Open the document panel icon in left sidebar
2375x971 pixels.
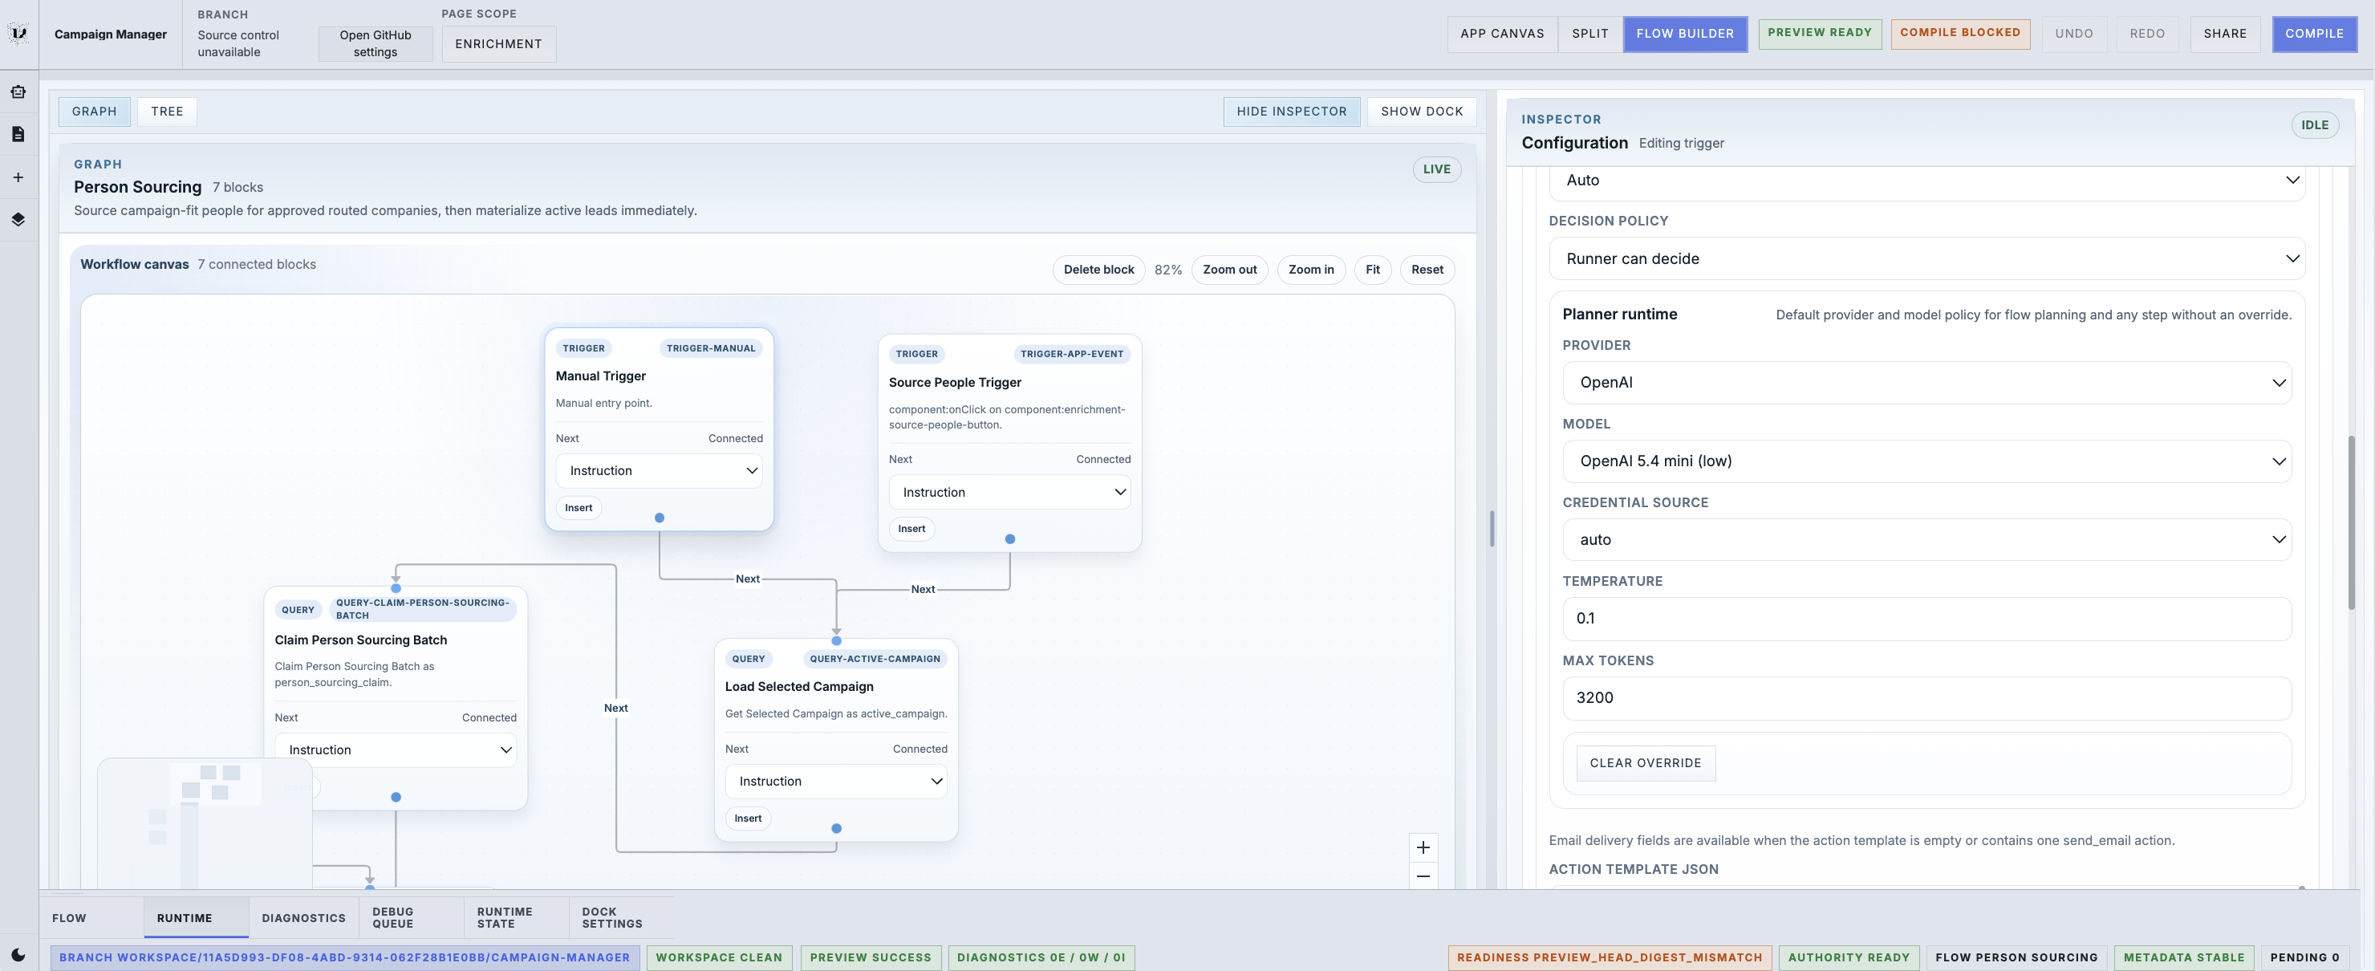click(x=18, y=132)
